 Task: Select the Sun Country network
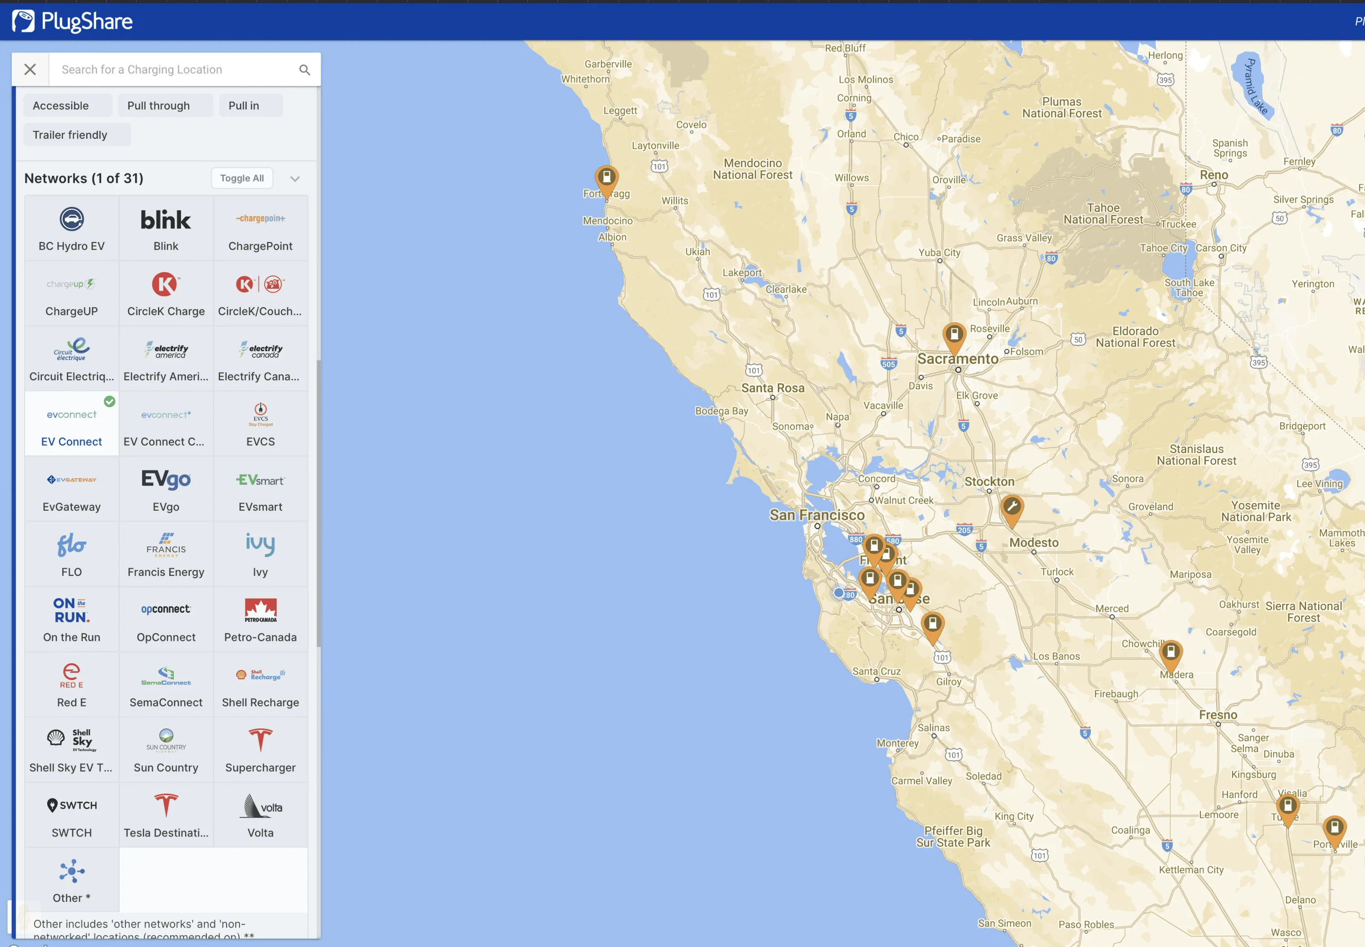tap(166, 750)
